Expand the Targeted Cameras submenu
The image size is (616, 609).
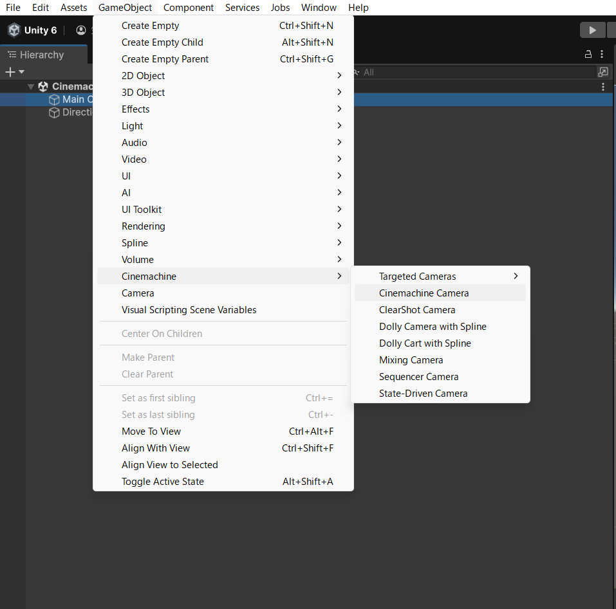coord(440,277)
